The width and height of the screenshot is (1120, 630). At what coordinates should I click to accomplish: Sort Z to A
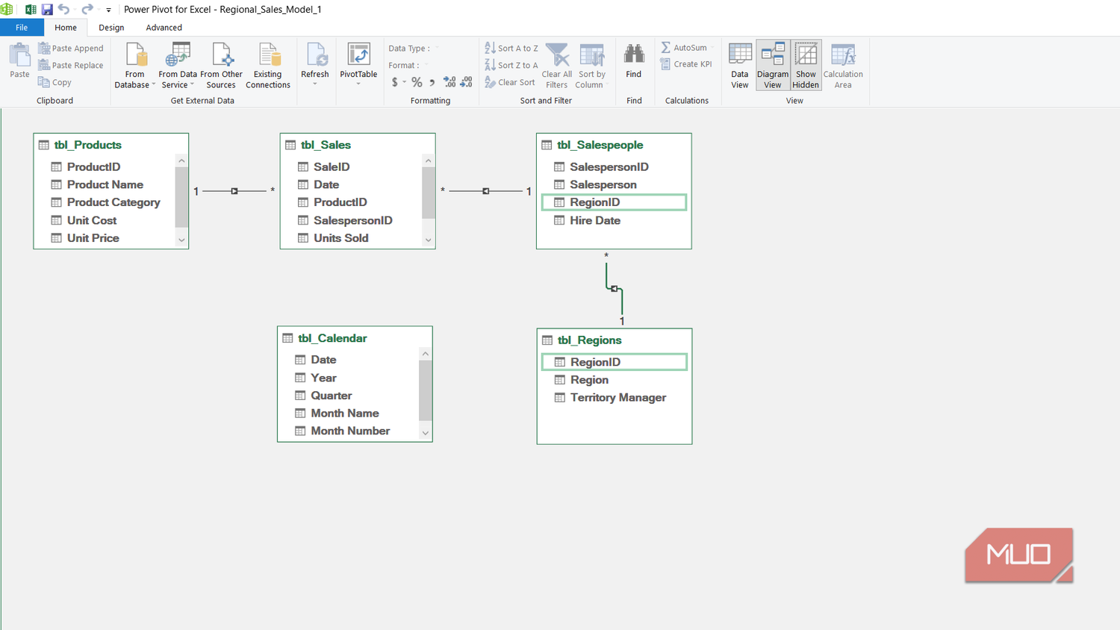pos(511,65)
